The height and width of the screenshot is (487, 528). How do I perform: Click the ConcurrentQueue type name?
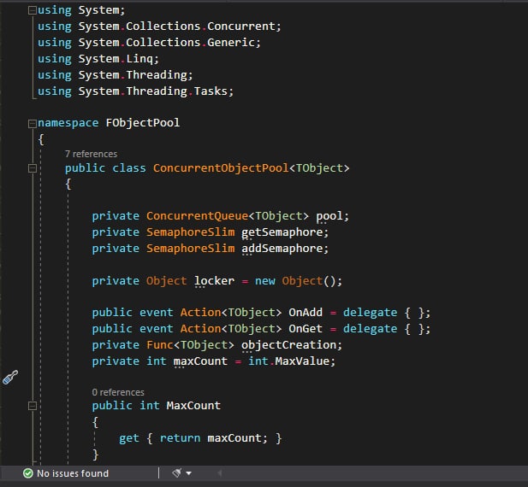coord(197,216)
